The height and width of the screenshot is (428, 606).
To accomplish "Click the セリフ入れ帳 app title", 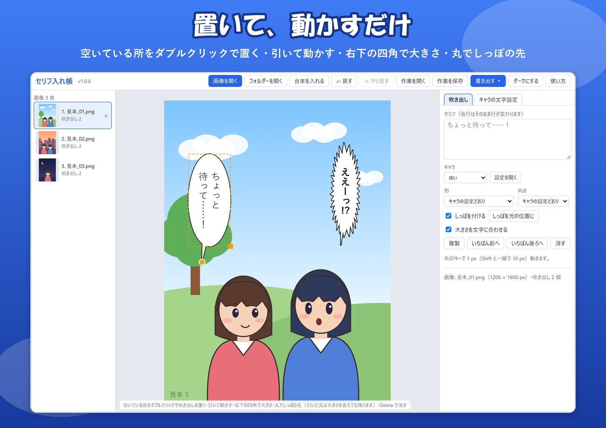I will (x=54, y=81).
